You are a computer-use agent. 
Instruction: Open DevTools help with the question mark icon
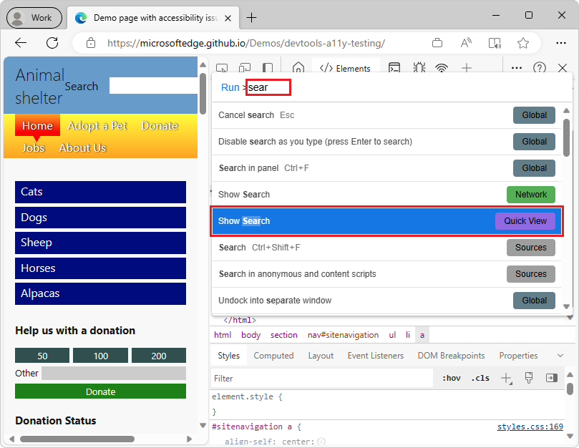point(539,67)
